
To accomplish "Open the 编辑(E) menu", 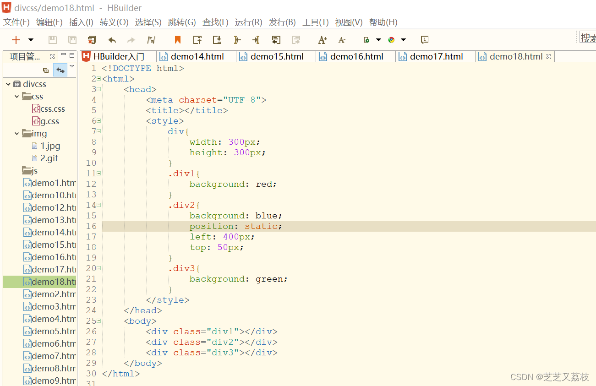I will click(49, 22).
